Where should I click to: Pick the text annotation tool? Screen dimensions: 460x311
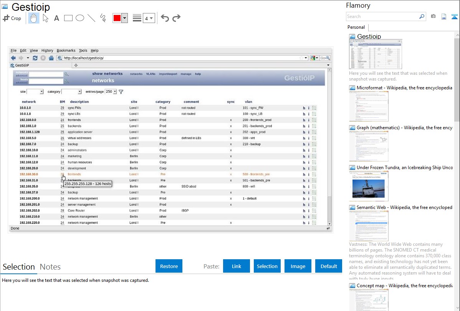56,18
